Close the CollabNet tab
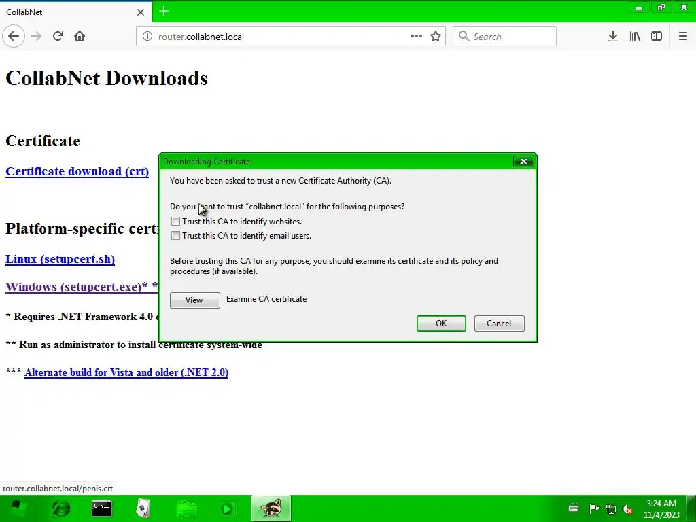Viewport: 696px width, 522px height. [141, 12]
